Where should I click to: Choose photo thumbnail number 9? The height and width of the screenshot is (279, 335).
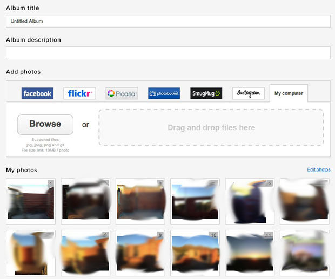point(140,253)
